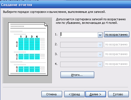Open the third sort field dropdown
The image size is (131, 100).
100,55
